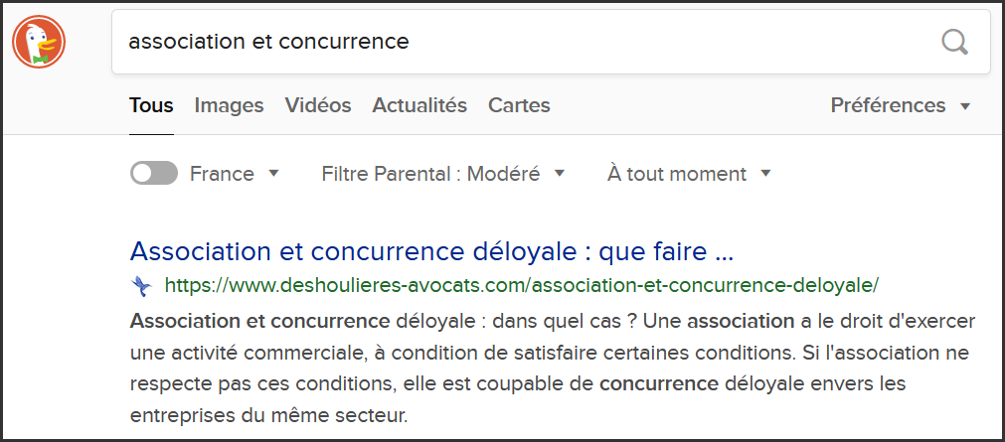
Task: Switch to the Vidéos tab
Action: (318, 105)
